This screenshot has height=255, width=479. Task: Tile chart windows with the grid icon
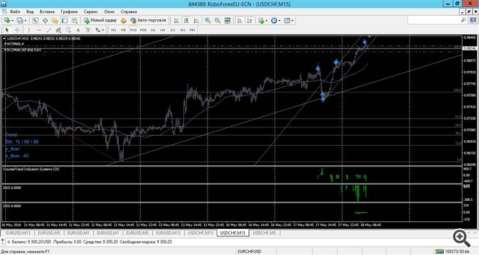click(x=227, y=20)
